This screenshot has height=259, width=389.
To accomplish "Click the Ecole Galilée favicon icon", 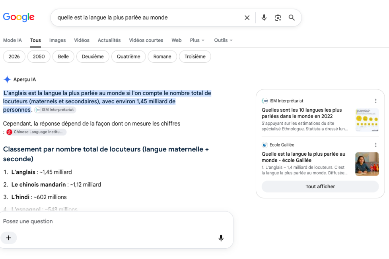I will (265, 145).
